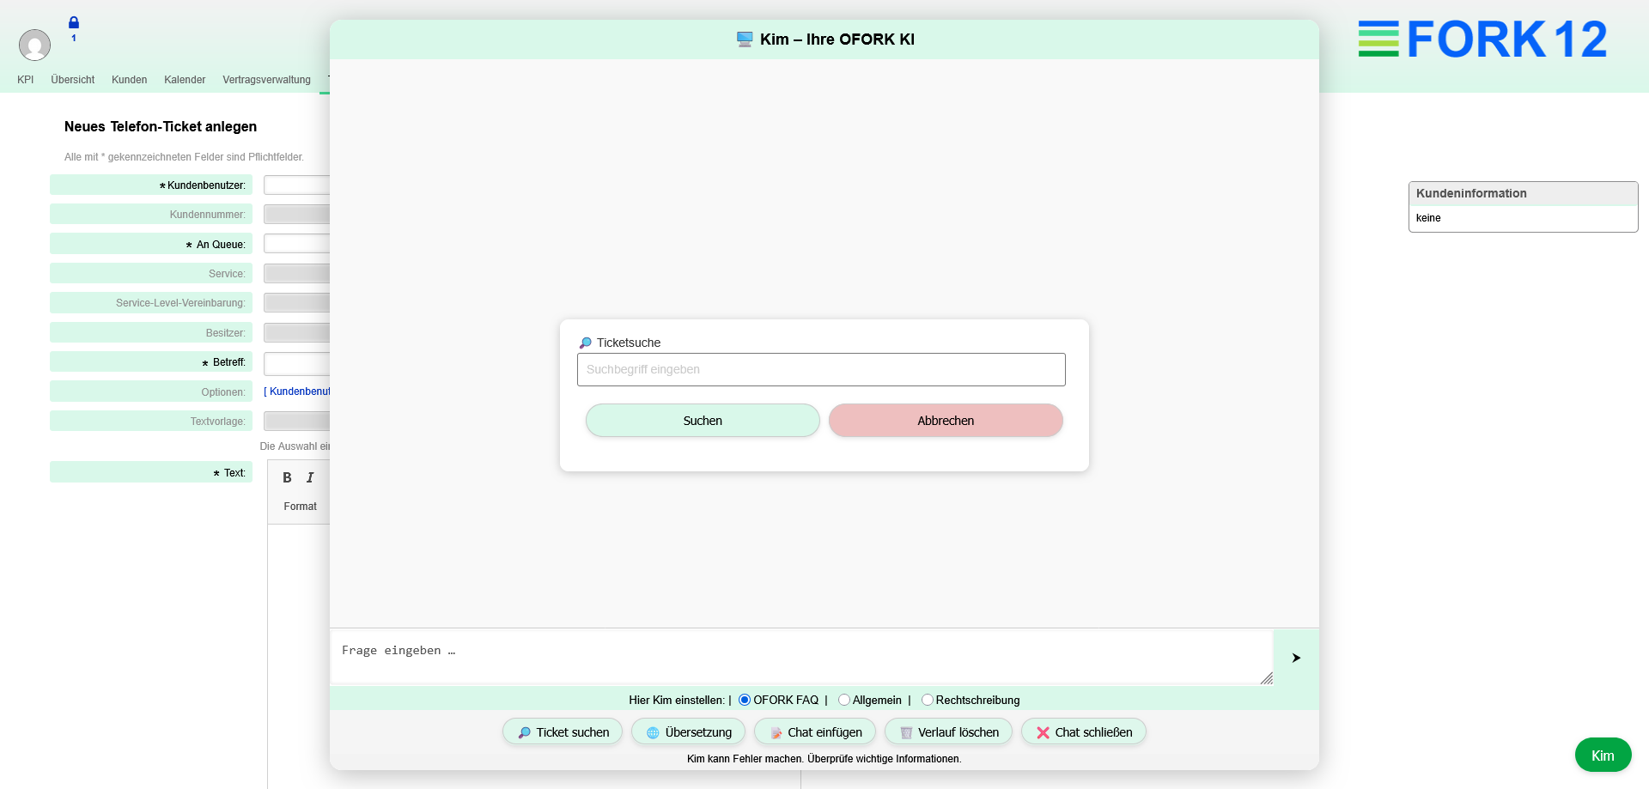
Task: Click the FORK12 logo
Action: coord(1482,39)
